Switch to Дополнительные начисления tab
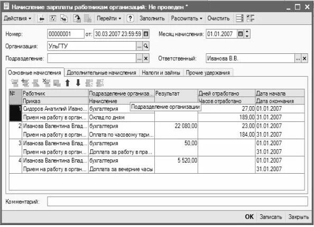314x227 pixels. [101, 73]
